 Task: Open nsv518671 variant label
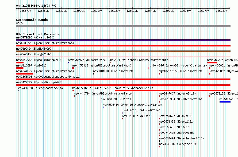click(x=229, y=99)
